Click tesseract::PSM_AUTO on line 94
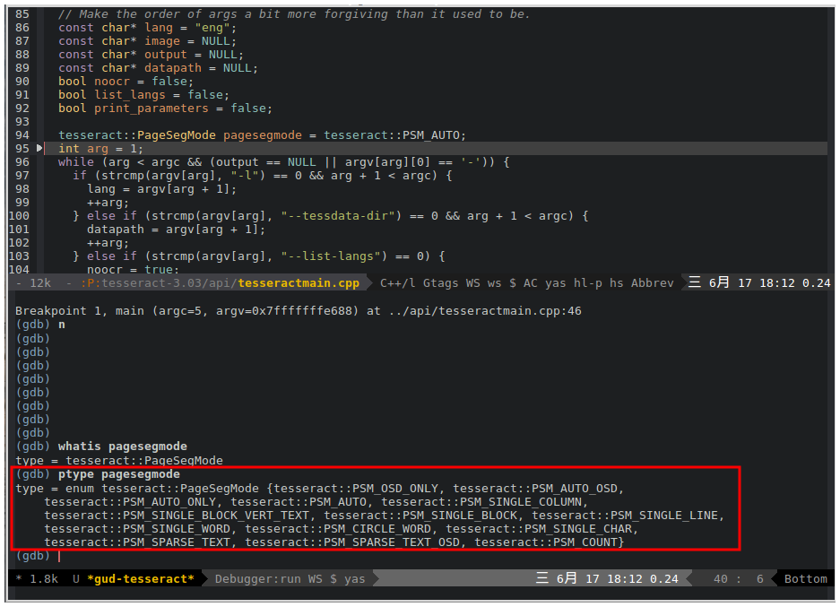Image resolution: width=840 pixels, height=607 pixels. pos(392,135)
